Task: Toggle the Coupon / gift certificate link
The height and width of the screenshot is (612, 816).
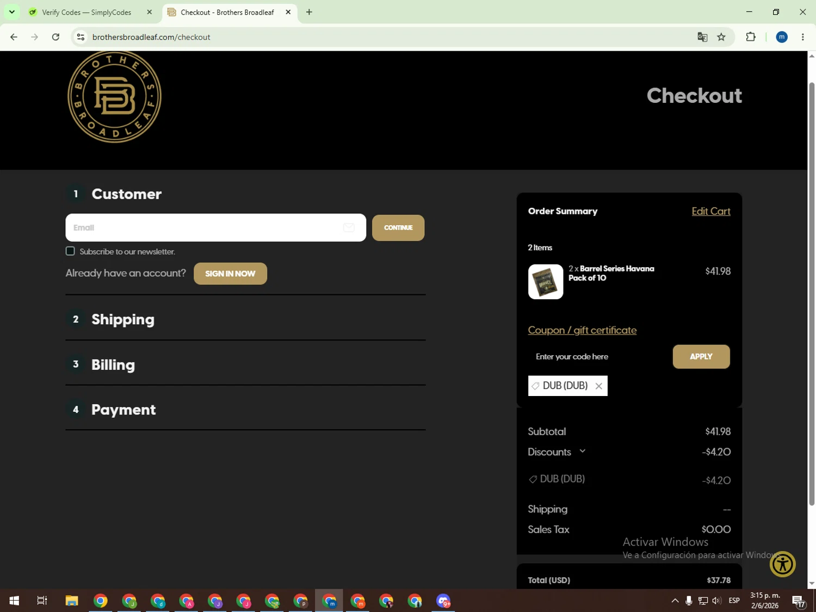Action: click(582, 330)
